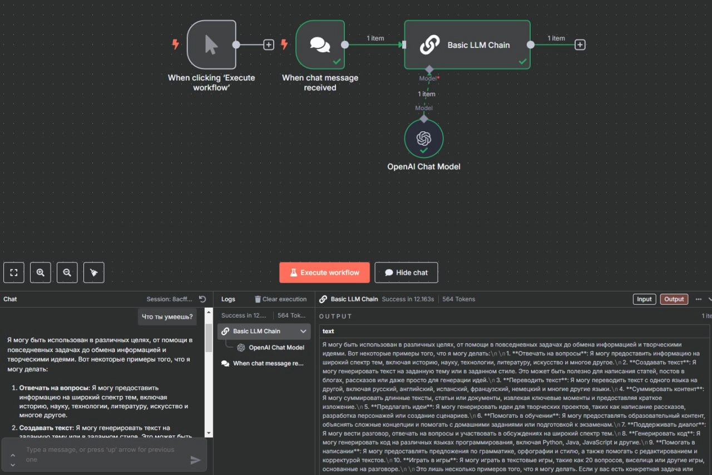
Task: Select OpenAI Chat Model in the logs tree
Action: click(x=276, y=348)
